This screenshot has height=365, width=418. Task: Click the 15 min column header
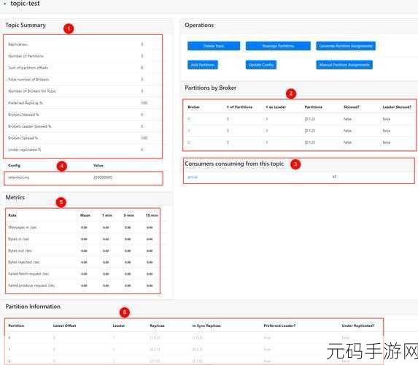pyautogui.click(x=152, y=215)
